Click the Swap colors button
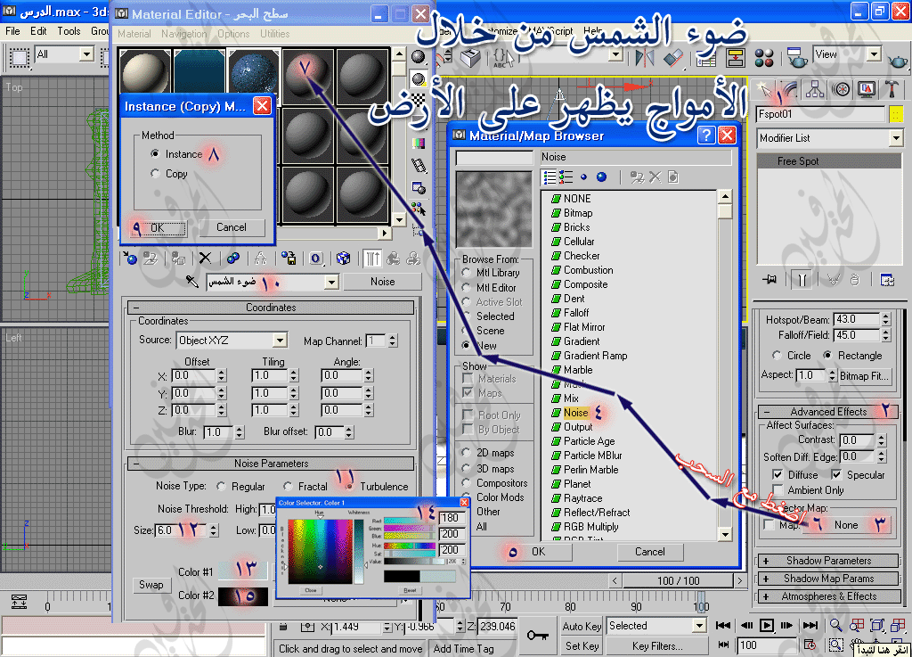The image size is (912, 657). (151, 585)
